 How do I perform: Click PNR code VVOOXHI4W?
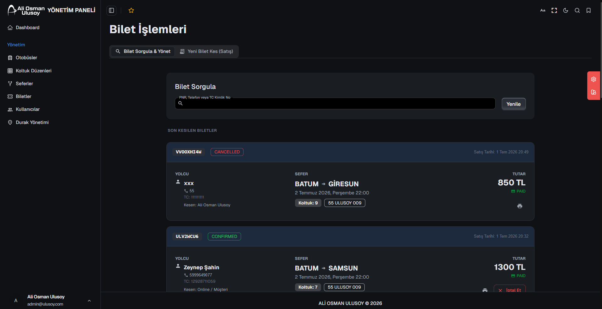[188, 152]
